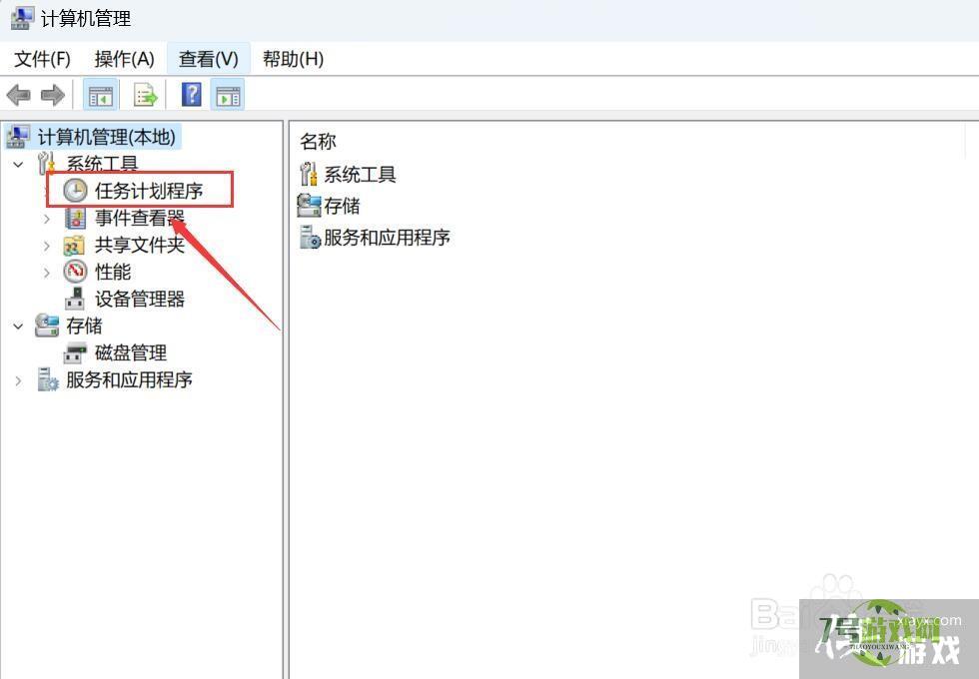The image size is (979, 679).
Task: Select 服务和应用程序 text in right pane list
Action: [x=388, y=238]
